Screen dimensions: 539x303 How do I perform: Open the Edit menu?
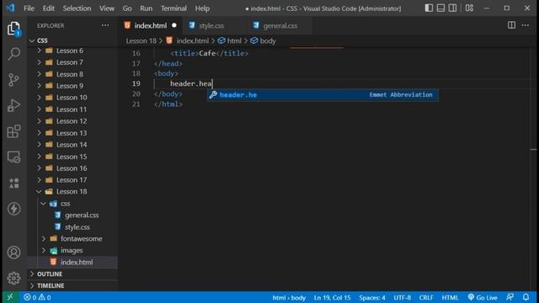pos(49,8)
